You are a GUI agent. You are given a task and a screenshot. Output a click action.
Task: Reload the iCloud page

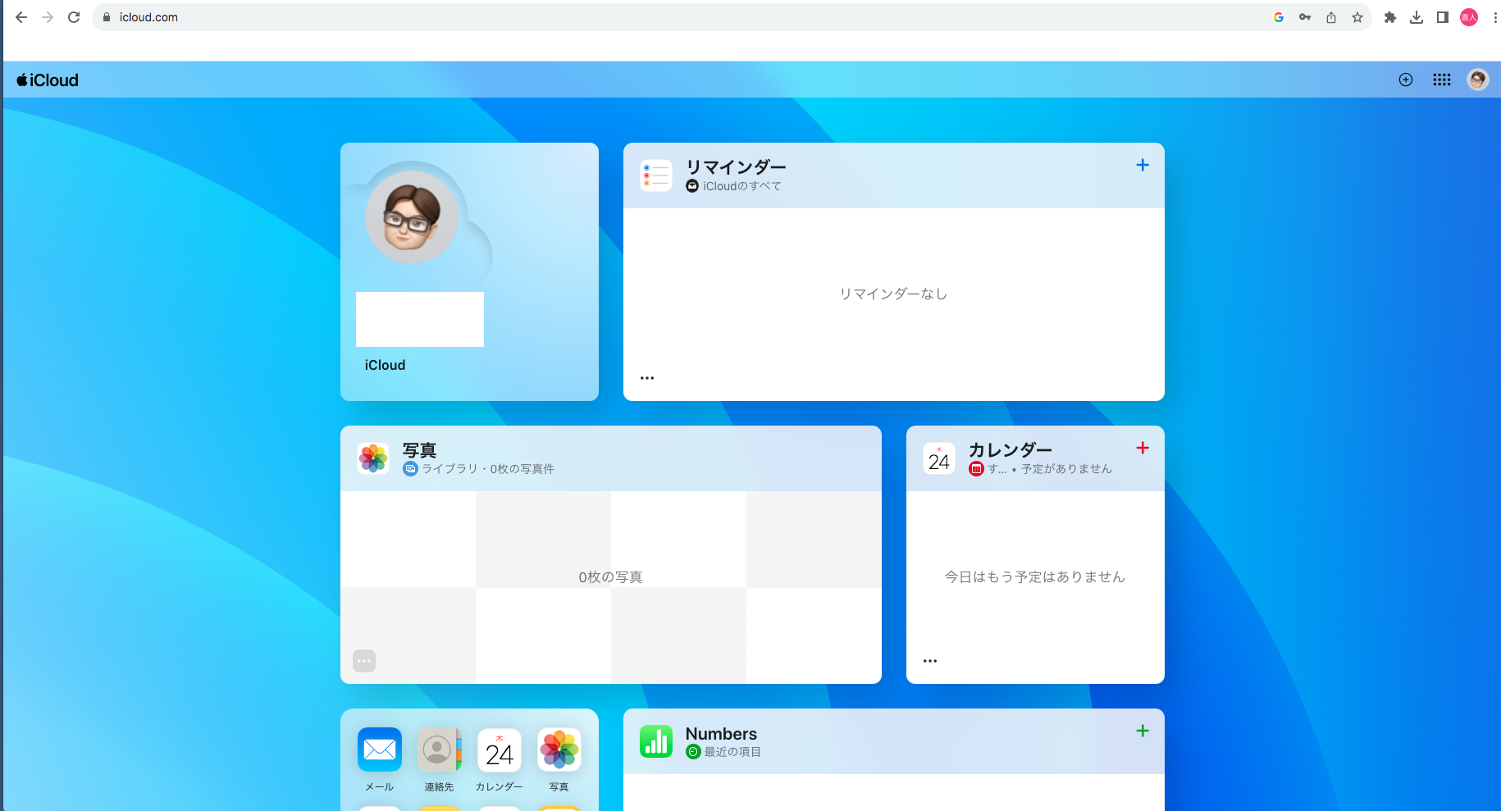coord(74,17)
